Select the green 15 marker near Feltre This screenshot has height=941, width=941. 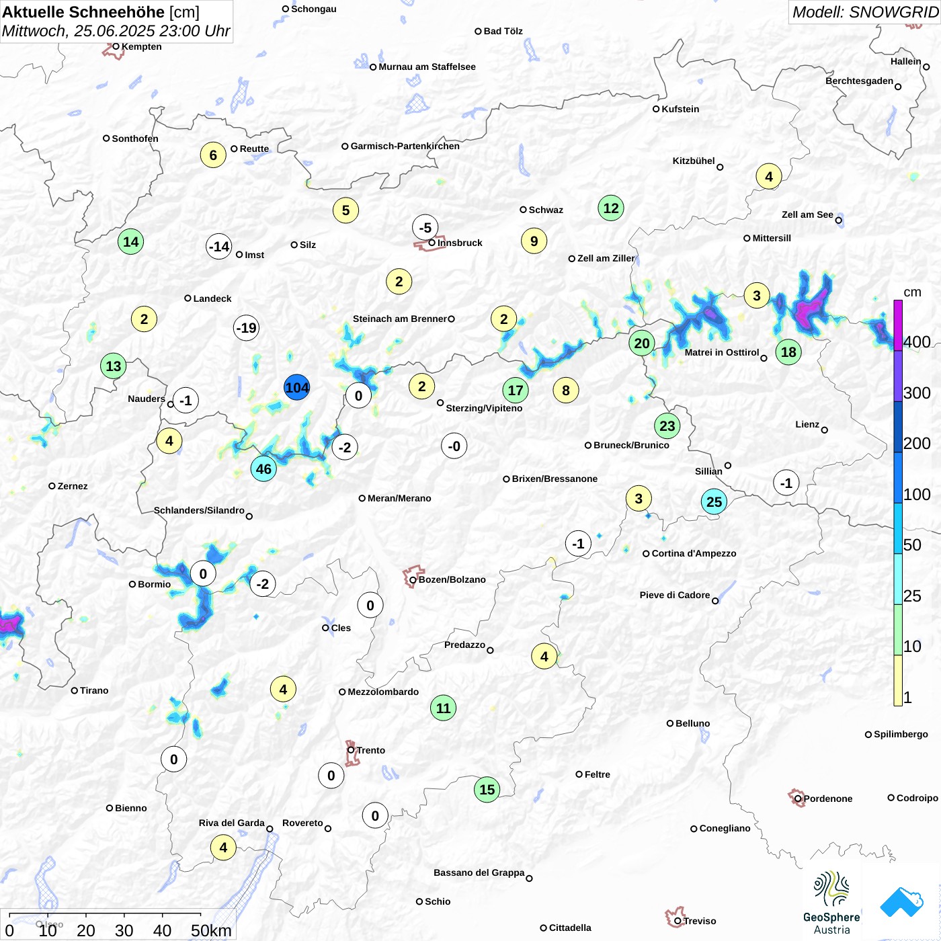(x=487, y=790)
